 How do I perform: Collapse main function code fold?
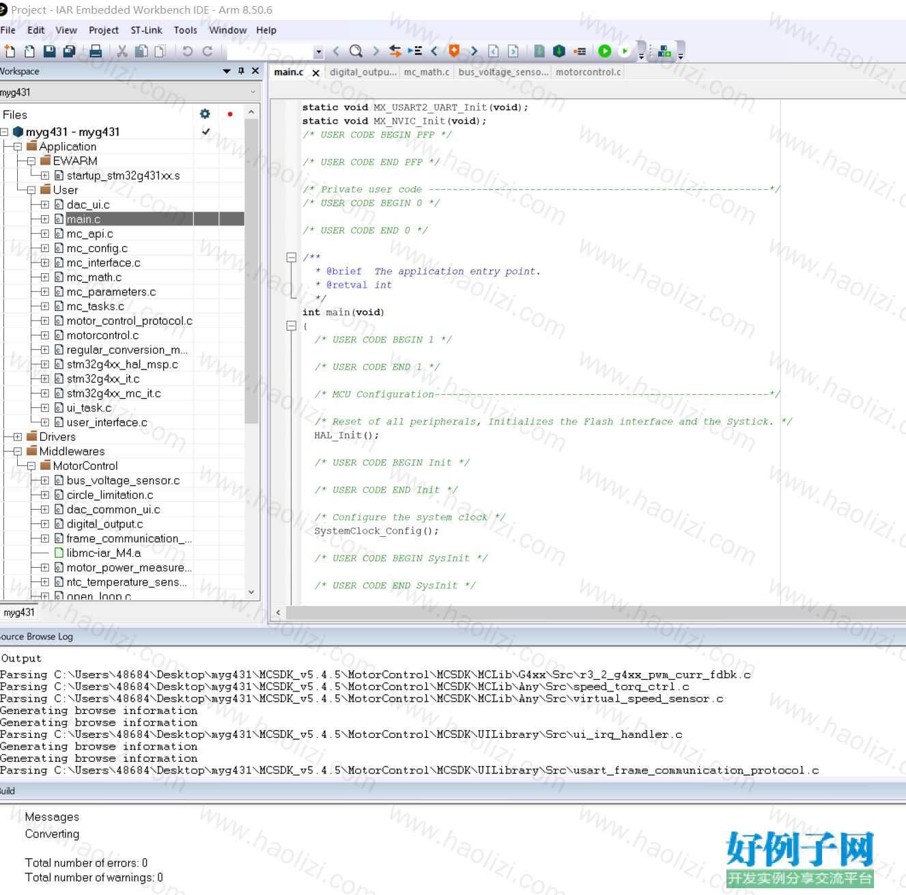pos(291,326)
